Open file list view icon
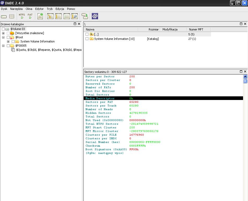The width and height of the screenshot is (248, 201). pyautogui.click(x=58, y=16)
